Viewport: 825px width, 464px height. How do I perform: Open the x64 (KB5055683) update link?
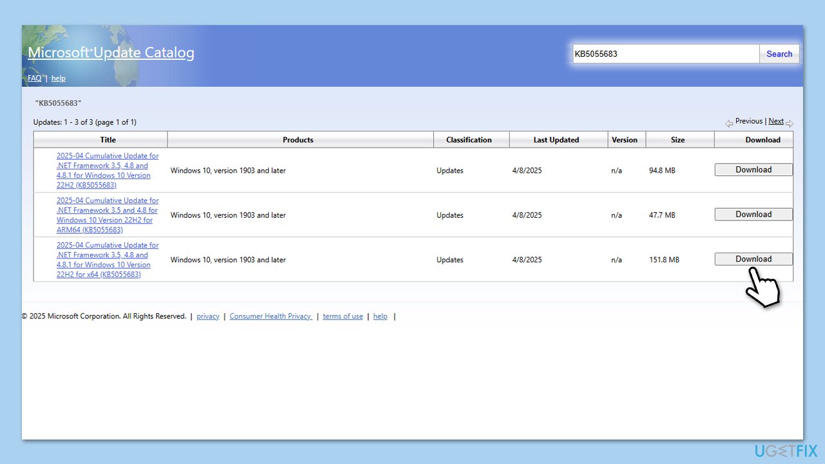(107, 260)
